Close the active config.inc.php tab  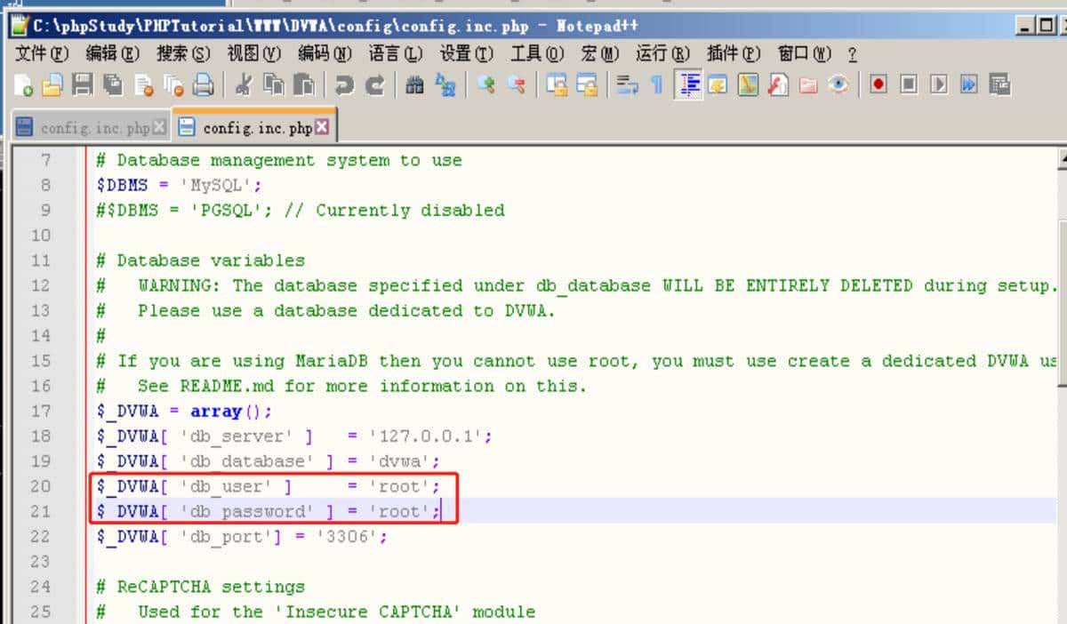[322, 127]
